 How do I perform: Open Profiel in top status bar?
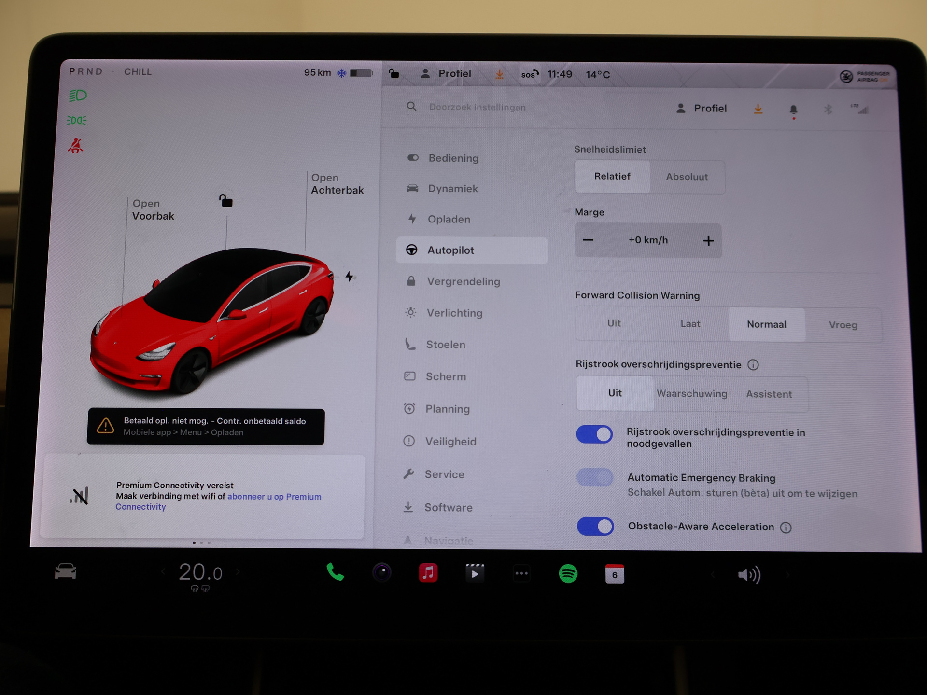tap(446, 74)
